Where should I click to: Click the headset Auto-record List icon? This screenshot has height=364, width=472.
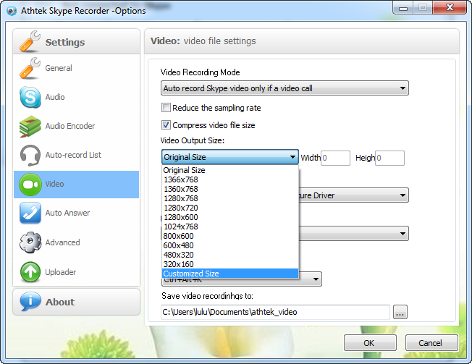coord(30,156)
